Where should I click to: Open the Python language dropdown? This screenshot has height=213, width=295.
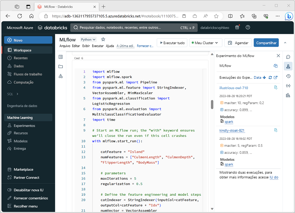88,40
